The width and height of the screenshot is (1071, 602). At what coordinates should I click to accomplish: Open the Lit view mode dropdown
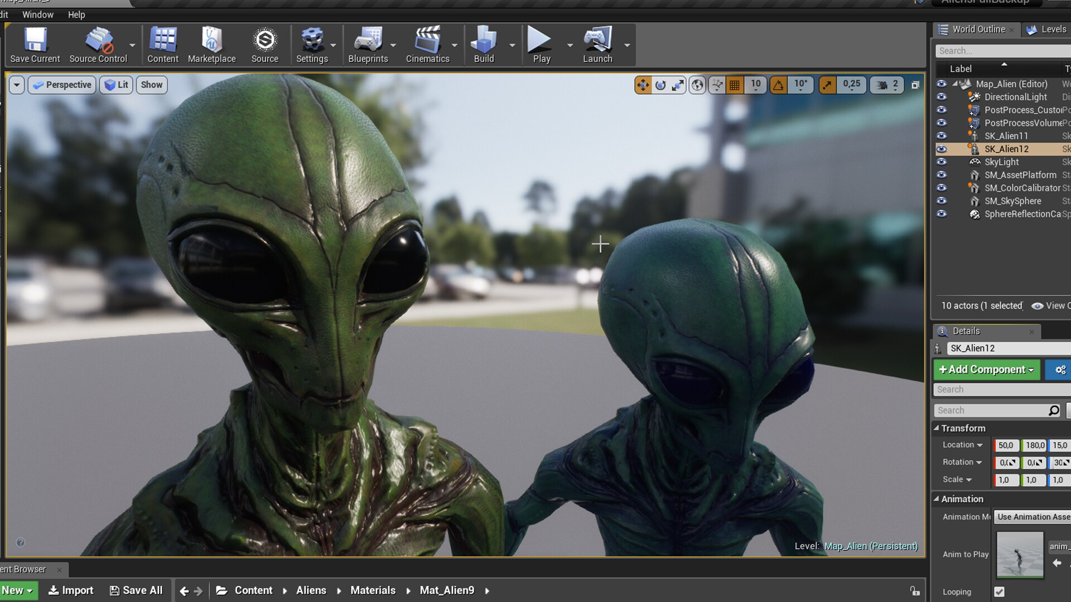(x=116, y=85)
